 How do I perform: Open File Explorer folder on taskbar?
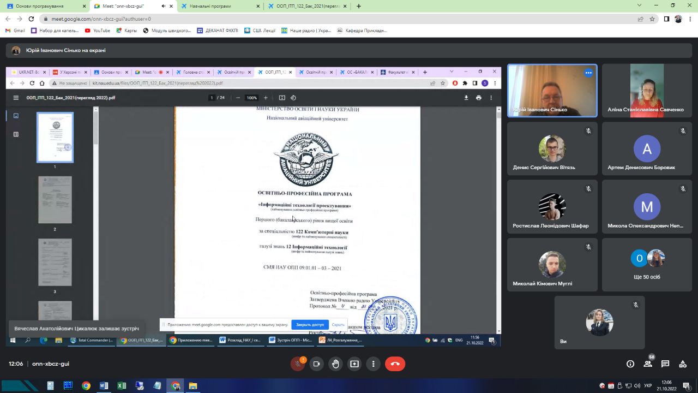(x=192, y=385)
